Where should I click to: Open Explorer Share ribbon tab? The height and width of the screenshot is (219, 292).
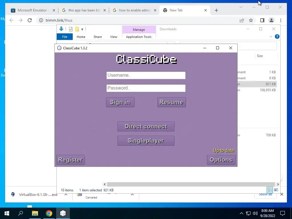click(x=98, y=37)
